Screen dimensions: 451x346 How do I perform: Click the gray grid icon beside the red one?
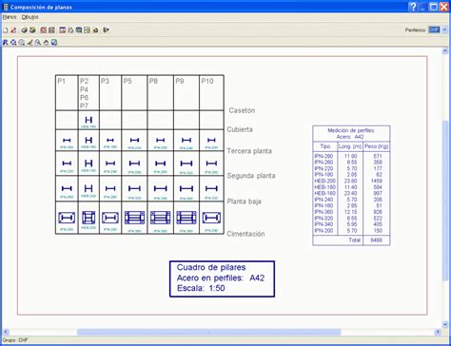pyautogui.click(x=51, y=30)
